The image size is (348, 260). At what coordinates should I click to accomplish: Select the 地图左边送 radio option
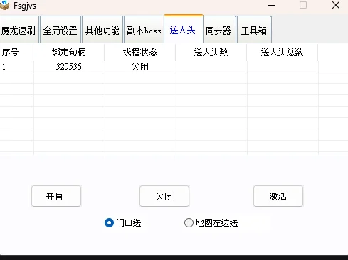[x=211, y=222]
